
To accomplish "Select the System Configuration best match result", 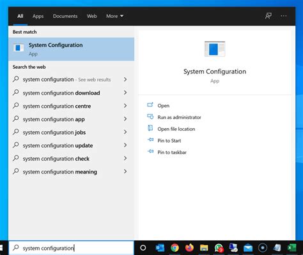I will click(x=71, y=49).
